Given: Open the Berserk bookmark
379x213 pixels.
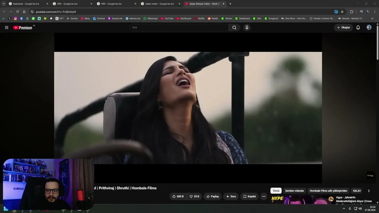Looking at the screenshot, I should point(351,18).
